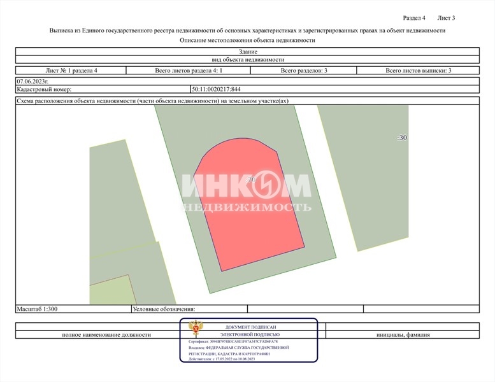Click the certificate number line in stamp
The height and width of the screenshot is (382, 495).
coord(233,342)
